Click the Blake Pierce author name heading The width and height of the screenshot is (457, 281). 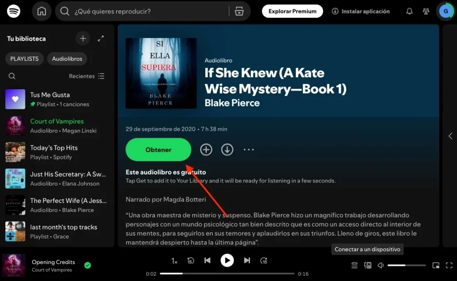(232, 103)
